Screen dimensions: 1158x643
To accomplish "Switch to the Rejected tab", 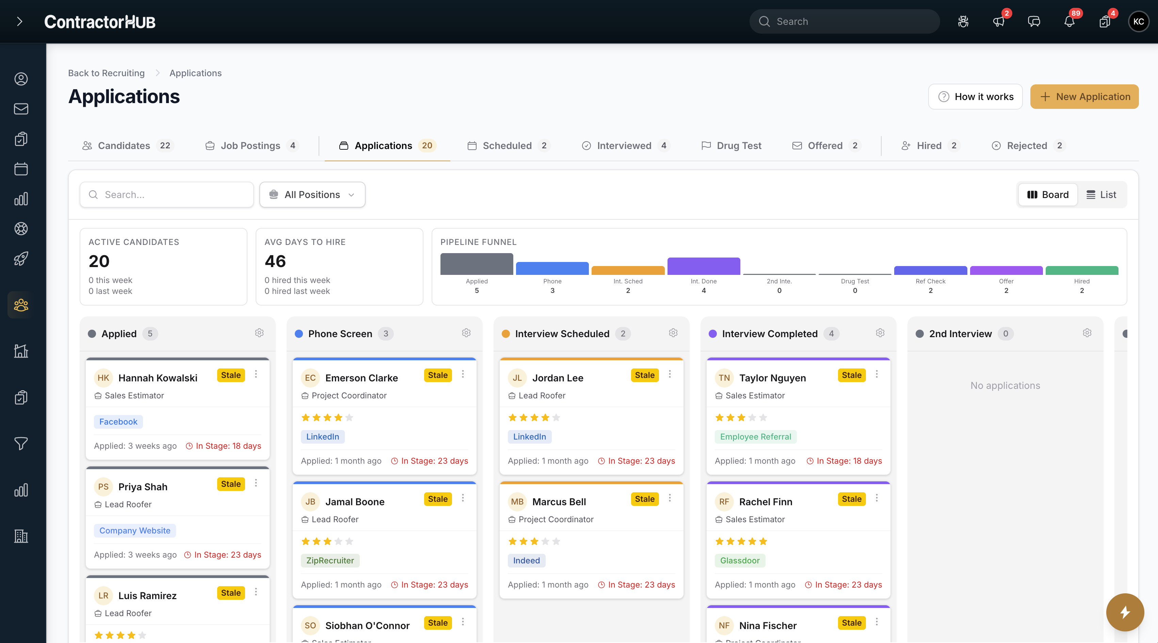I will pos(1029,146).
